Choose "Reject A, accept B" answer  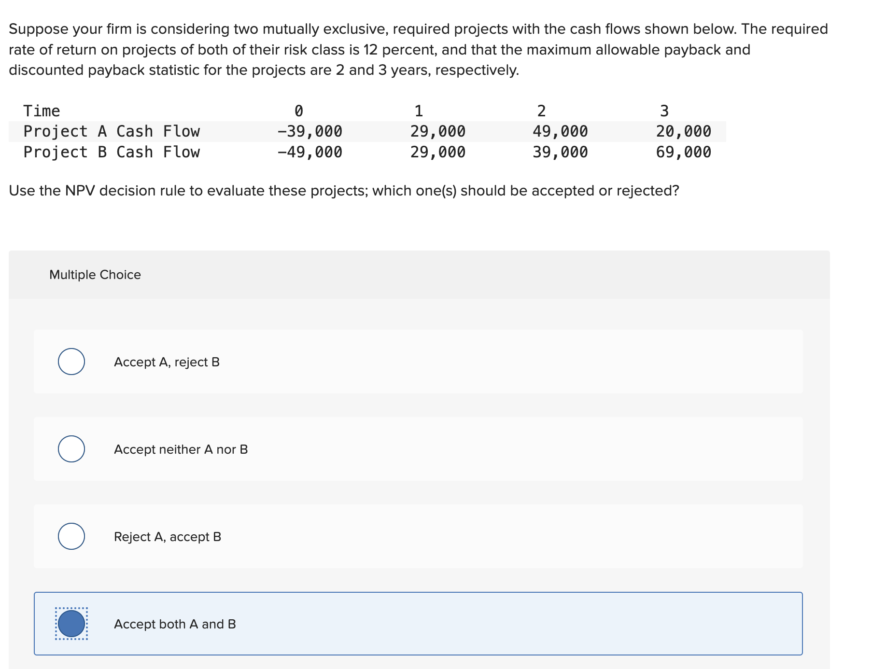pos(71,536)
